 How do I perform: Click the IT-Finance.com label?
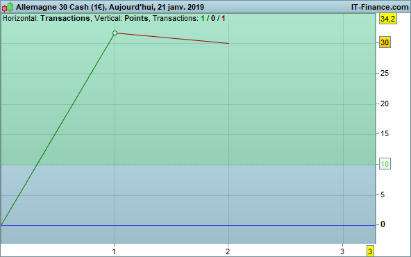click(380, 7)
